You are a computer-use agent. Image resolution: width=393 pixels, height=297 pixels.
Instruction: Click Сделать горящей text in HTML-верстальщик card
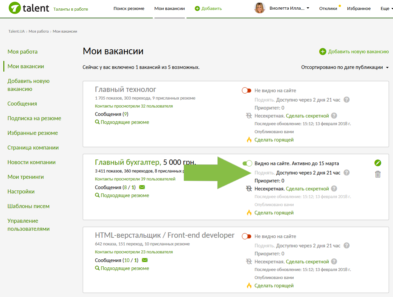274,285
